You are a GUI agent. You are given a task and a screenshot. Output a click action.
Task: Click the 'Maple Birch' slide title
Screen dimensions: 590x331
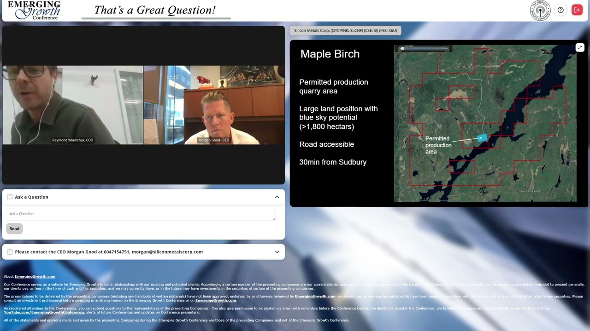(330, 54)
